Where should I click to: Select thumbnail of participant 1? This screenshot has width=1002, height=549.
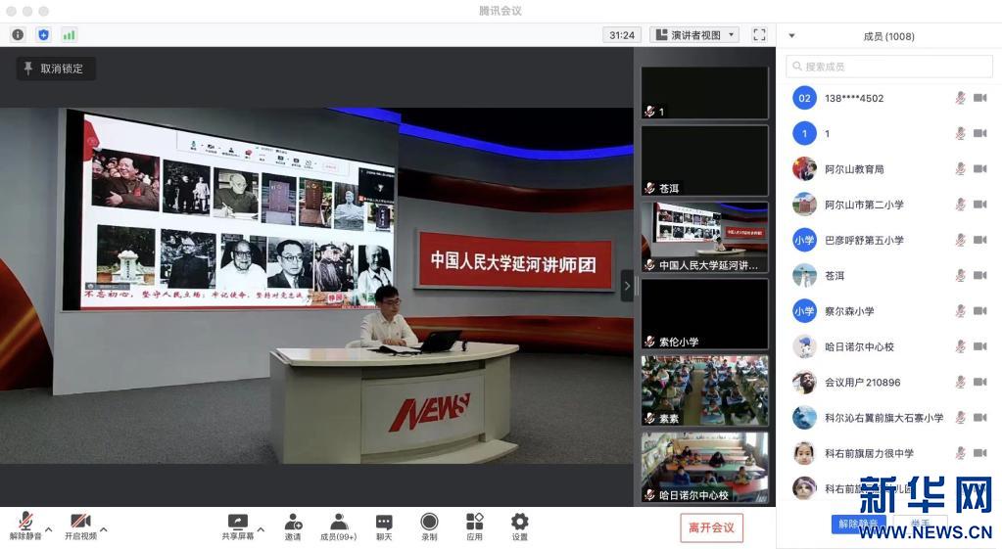point(704,93)
